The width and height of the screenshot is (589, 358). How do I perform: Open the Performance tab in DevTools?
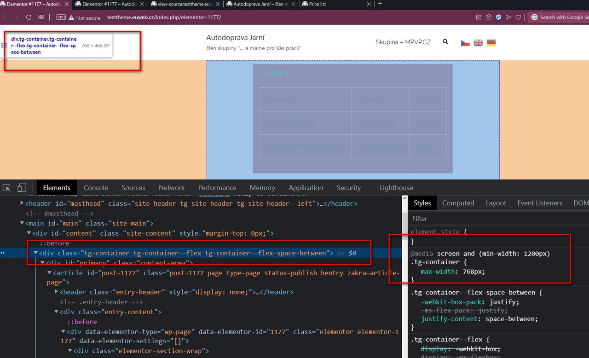click(x=217, y=188)
